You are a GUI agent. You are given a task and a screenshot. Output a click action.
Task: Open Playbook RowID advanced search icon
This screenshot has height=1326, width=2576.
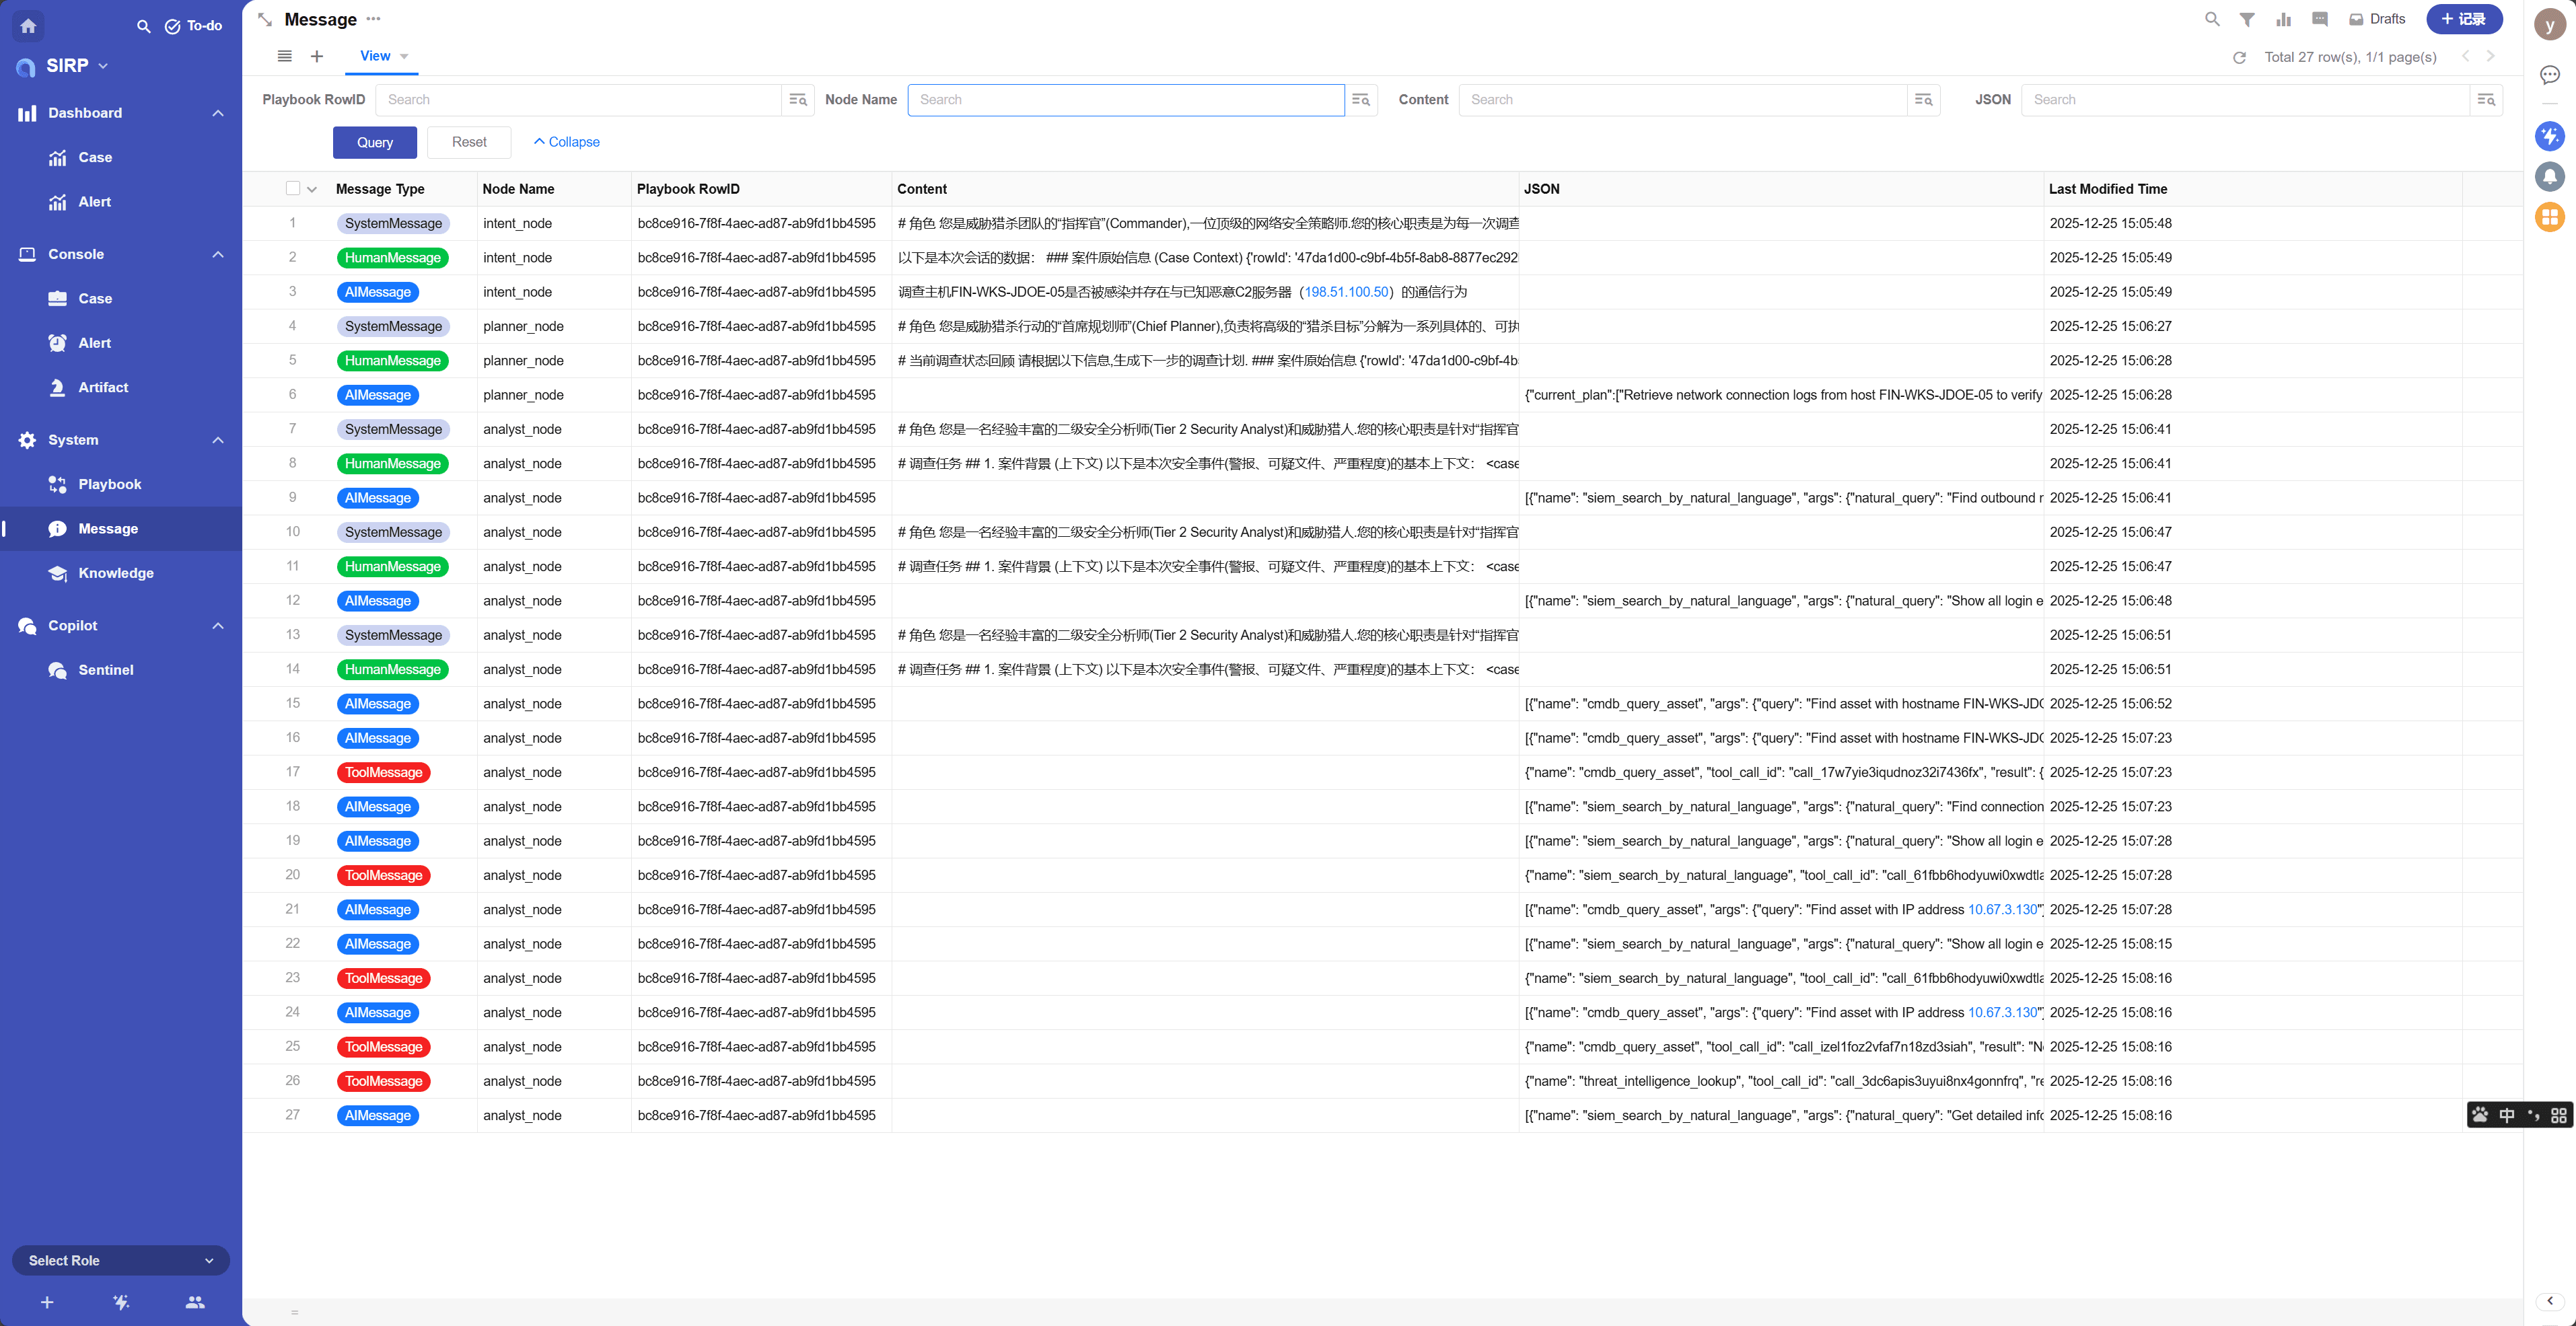[x=797, y=100]
